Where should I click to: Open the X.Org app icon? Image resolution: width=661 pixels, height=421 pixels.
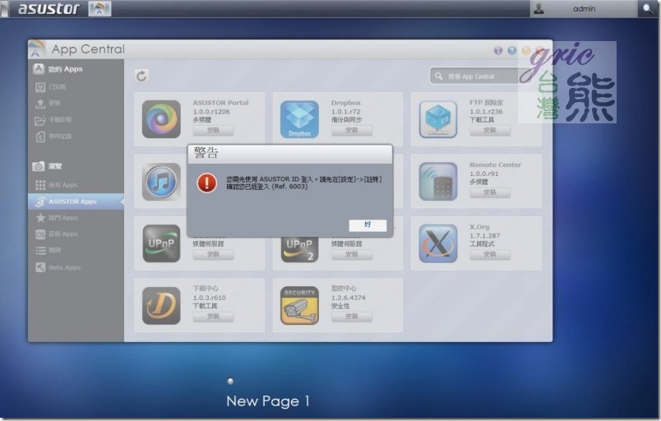coord(438,243)
